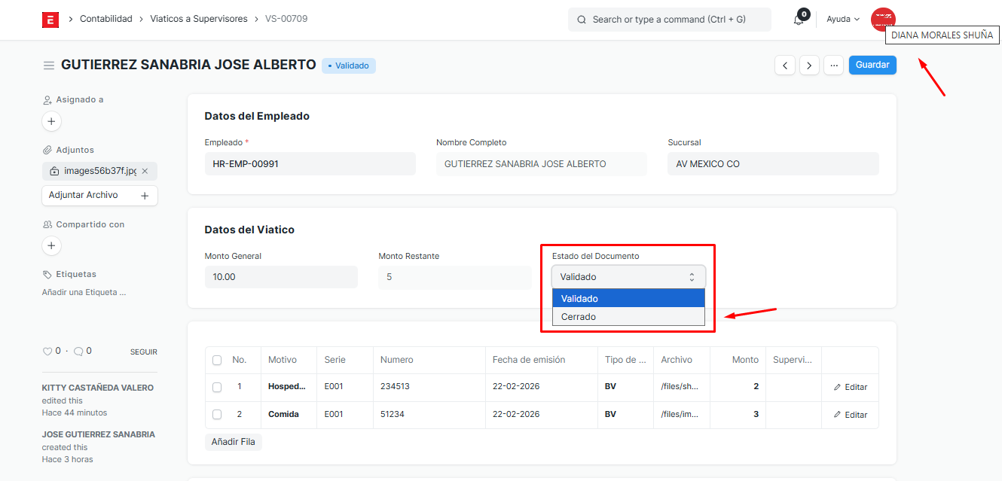Open the Ayuda dropdown menu
Viewport: 1002px width, 481px height.
tap(842, 20)
